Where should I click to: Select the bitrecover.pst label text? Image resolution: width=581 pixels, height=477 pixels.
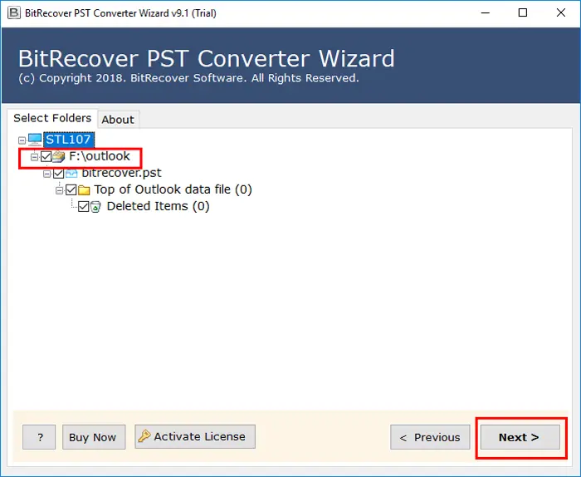point(121,173)
